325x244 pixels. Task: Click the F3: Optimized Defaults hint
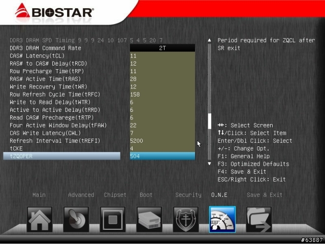click(x=253, y=164)
